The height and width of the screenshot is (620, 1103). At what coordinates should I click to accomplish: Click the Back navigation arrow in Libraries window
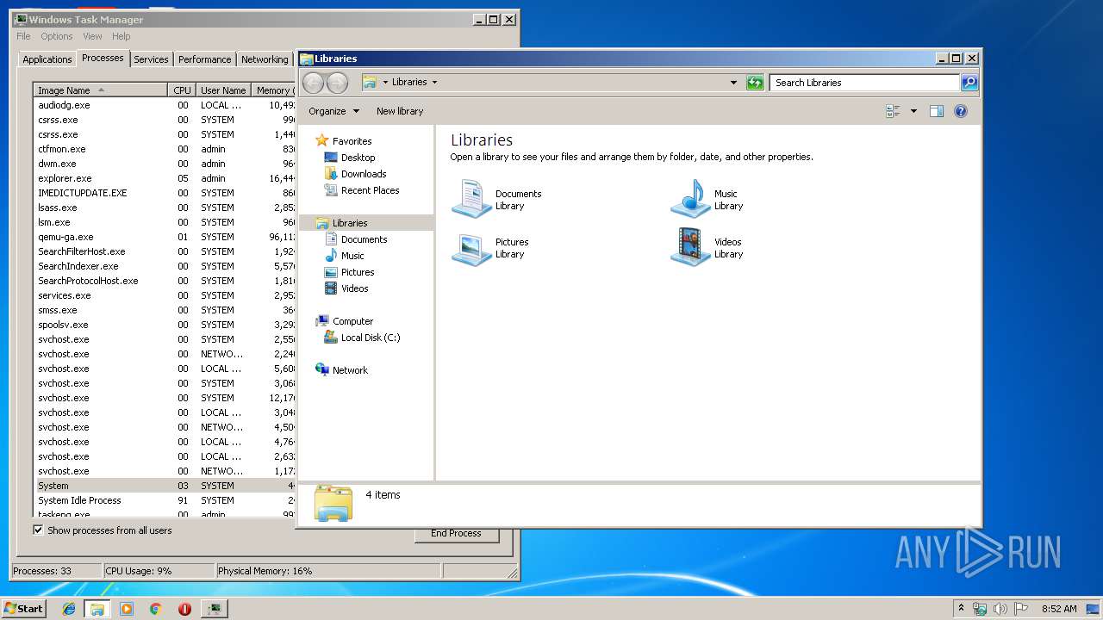313,83
